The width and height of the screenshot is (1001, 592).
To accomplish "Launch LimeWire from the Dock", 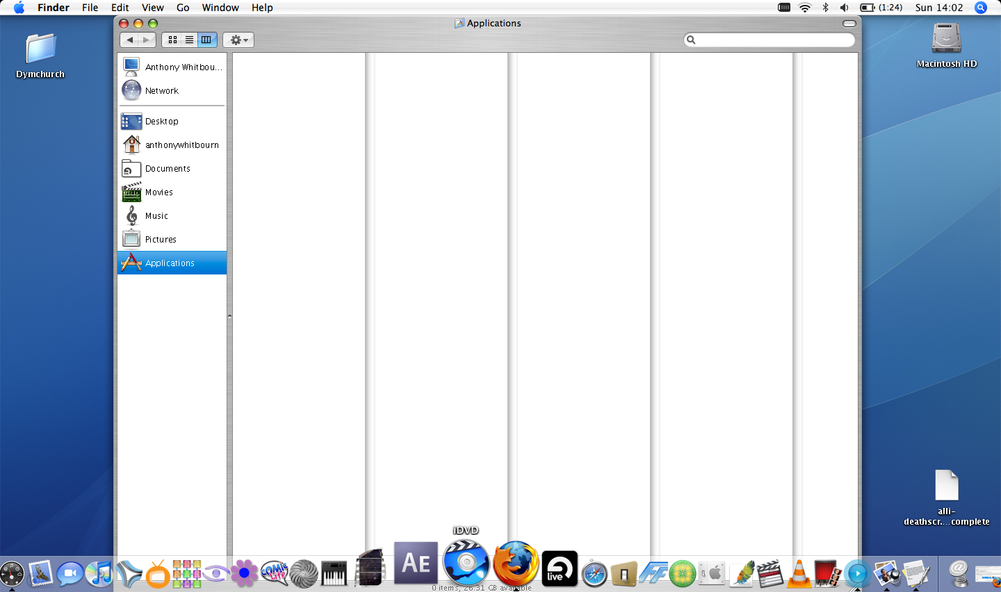I will coord(683,574).
